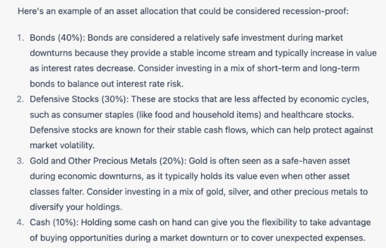Click the list number 1 marker

[20, 38]
